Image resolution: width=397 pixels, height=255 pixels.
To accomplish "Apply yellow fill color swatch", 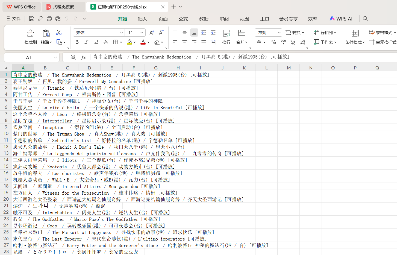I will pos(130,42).
